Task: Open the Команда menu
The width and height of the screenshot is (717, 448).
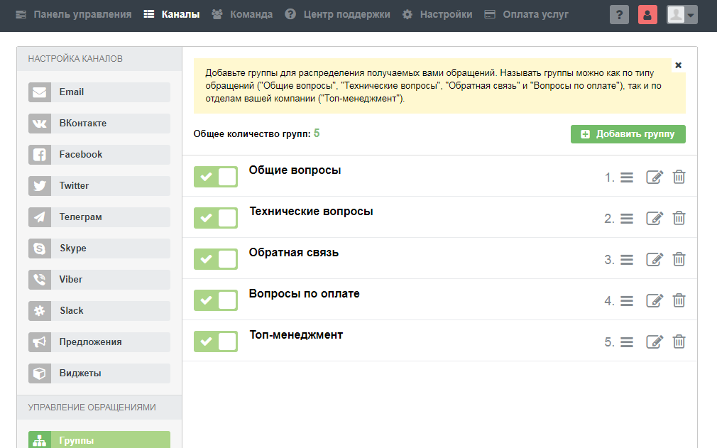Action: click(242, 13)
